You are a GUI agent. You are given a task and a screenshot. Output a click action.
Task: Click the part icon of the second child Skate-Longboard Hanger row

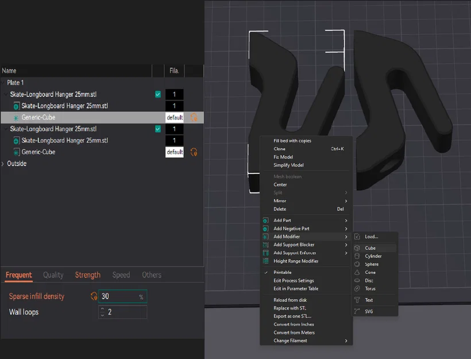pos(17,141)
